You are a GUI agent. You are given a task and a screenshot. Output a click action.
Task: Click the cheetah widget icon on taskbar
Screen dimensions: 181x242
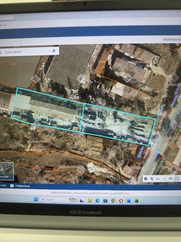[x=73, y=200]
